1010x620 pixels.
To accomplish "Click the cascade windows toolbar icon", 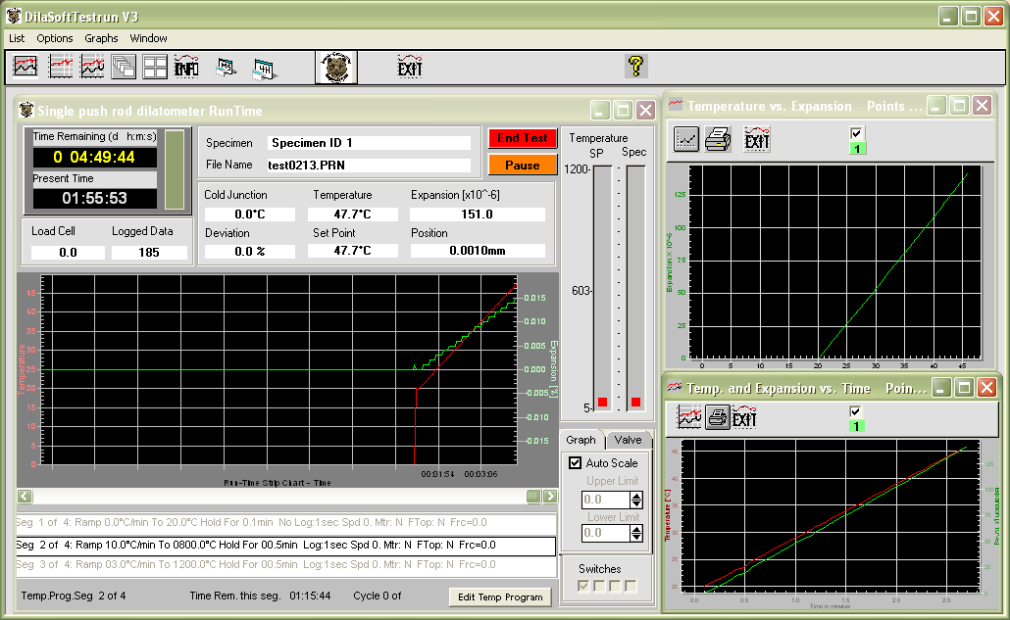I will 126,66.
